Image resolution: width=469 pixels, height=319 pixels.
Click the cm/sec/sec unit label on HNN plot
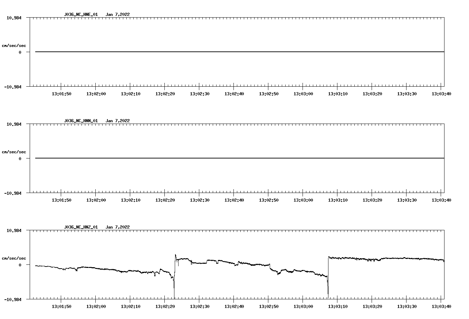[14, 152]
